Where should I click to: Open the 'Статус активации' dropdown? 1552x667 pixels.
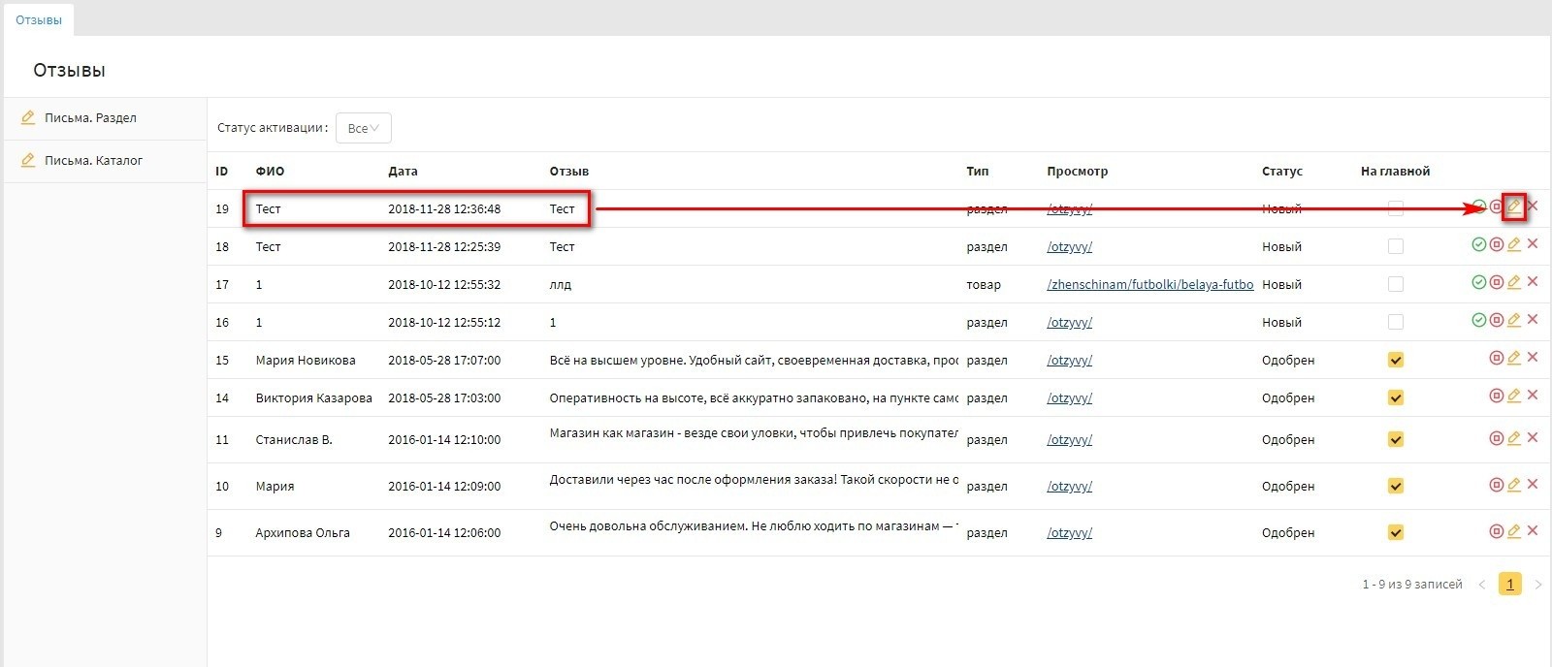(363, 128)
